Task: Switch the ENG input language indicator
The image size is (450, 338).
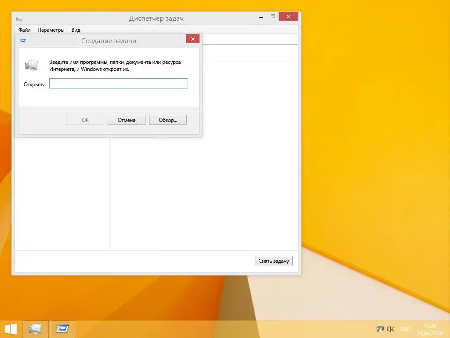Action: coord(405,329)
